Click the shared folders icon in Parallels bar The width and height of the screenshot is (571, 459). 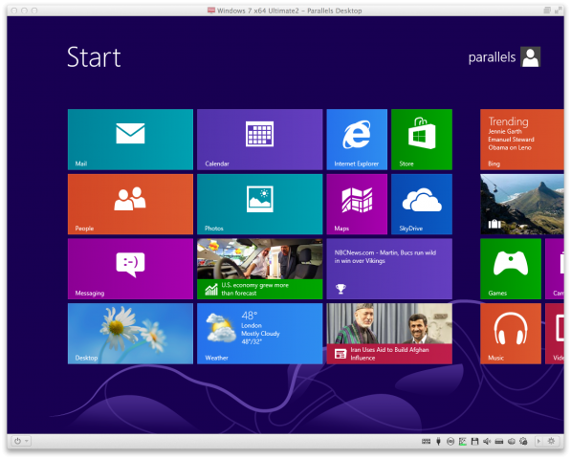click(512, 442)
